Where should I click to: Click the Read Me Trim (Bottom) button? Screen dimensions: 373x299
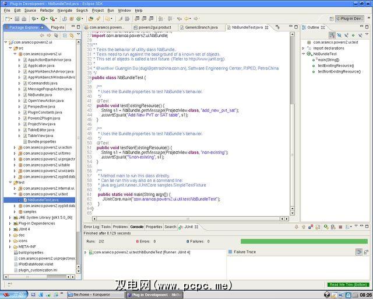pyautogui.click(x=348, y=284)
